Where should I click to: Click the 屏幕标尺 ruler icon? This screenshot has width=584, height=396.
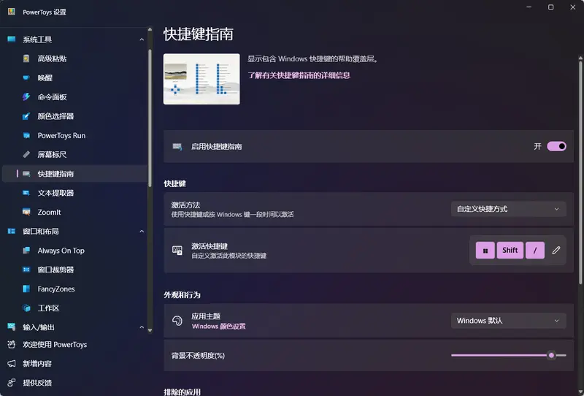[26, 154]
